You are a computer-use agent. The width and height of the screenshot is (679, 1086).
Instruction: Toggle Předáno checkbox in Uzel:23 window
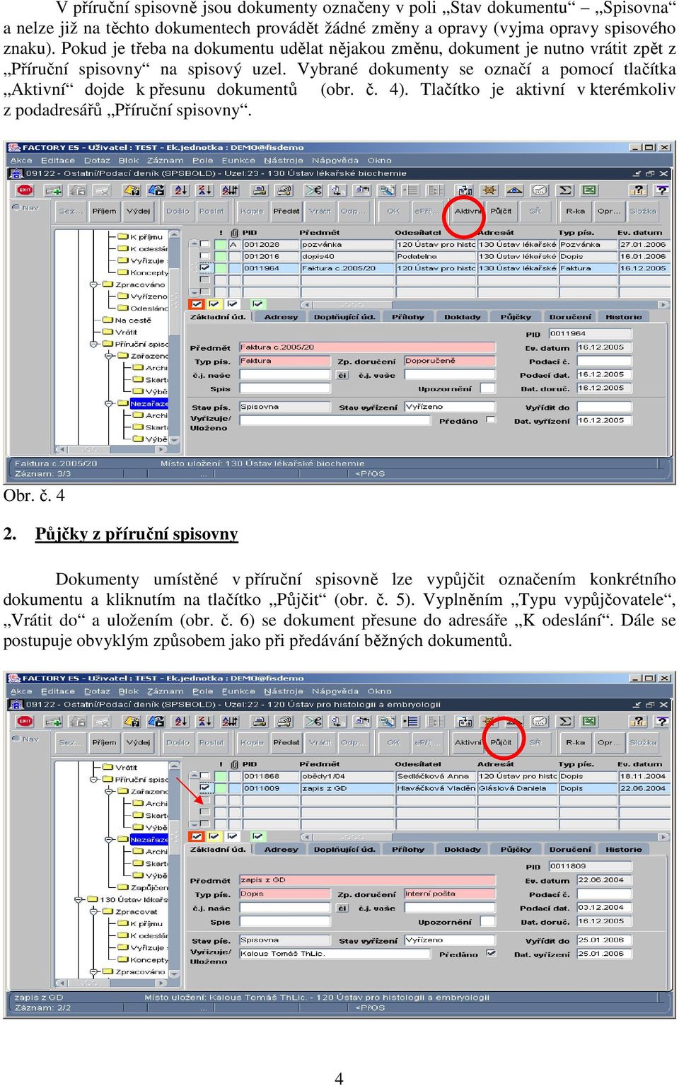tap(491, 420)
